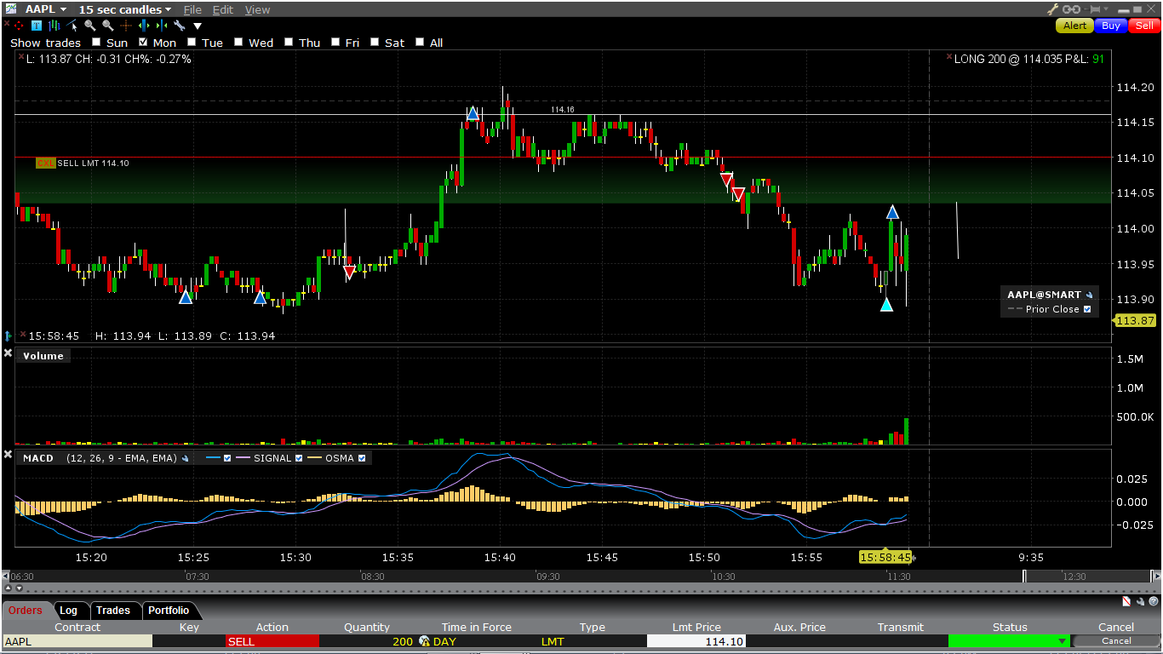Switch to the Orders tab
The image size is (1163, 654).
pyautogui.click(x=26, y=610)
